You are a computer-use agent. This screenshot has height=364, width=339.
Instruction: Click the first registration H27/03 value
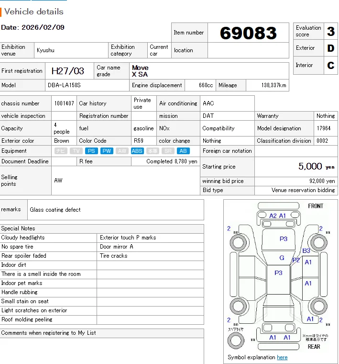coord(68,71)
